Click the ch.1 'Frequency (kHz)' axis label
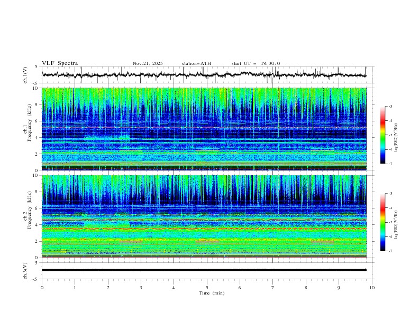This screenshot has height=323, width=419. [x=30, y=123]
